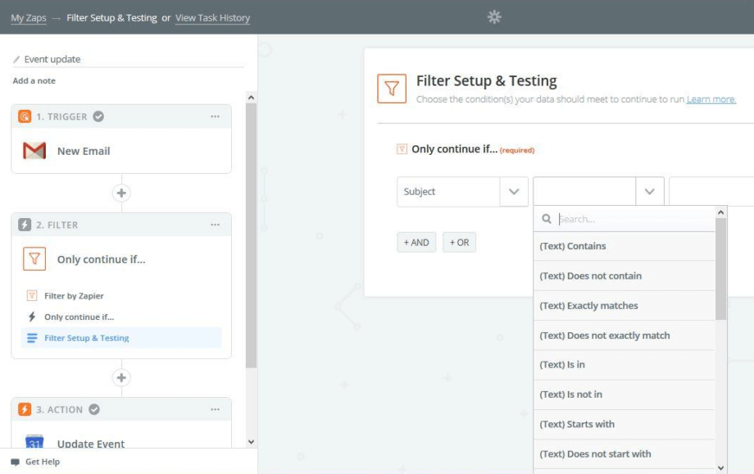Viewport: 754px width, 474px height.
Task: Click the filter icon in the Filter Setup & Testing header
Action: [391, 86]
